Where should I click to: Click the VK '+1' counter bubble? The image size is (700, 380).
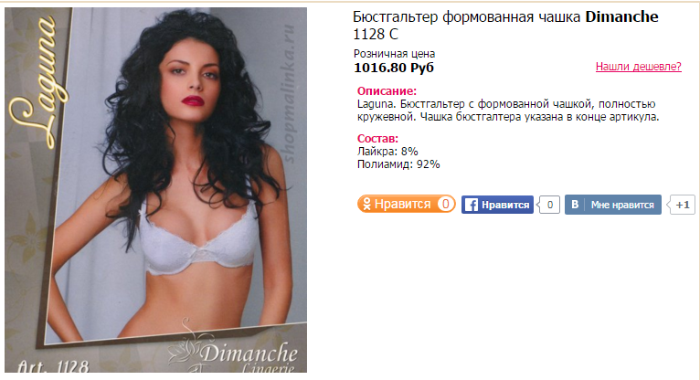click(x=681, y=205)
